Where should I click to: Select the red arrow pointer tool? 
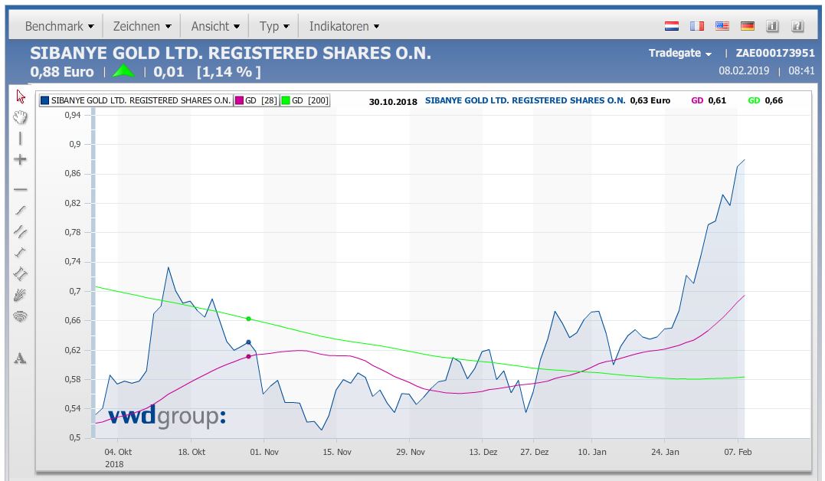point(21,97)
